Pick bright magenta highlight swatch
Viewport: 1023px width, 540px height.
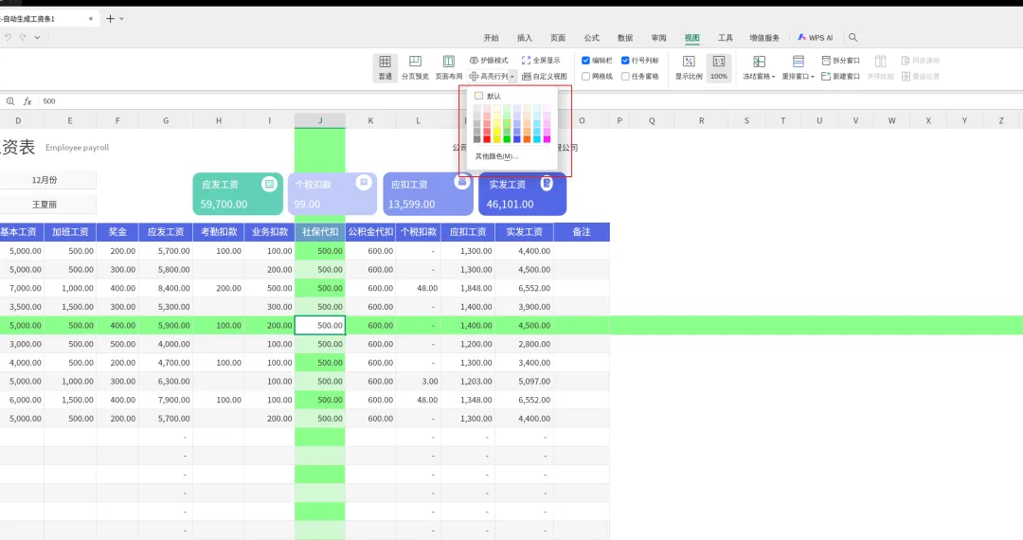pyautogui.click(x=547, y=139)
